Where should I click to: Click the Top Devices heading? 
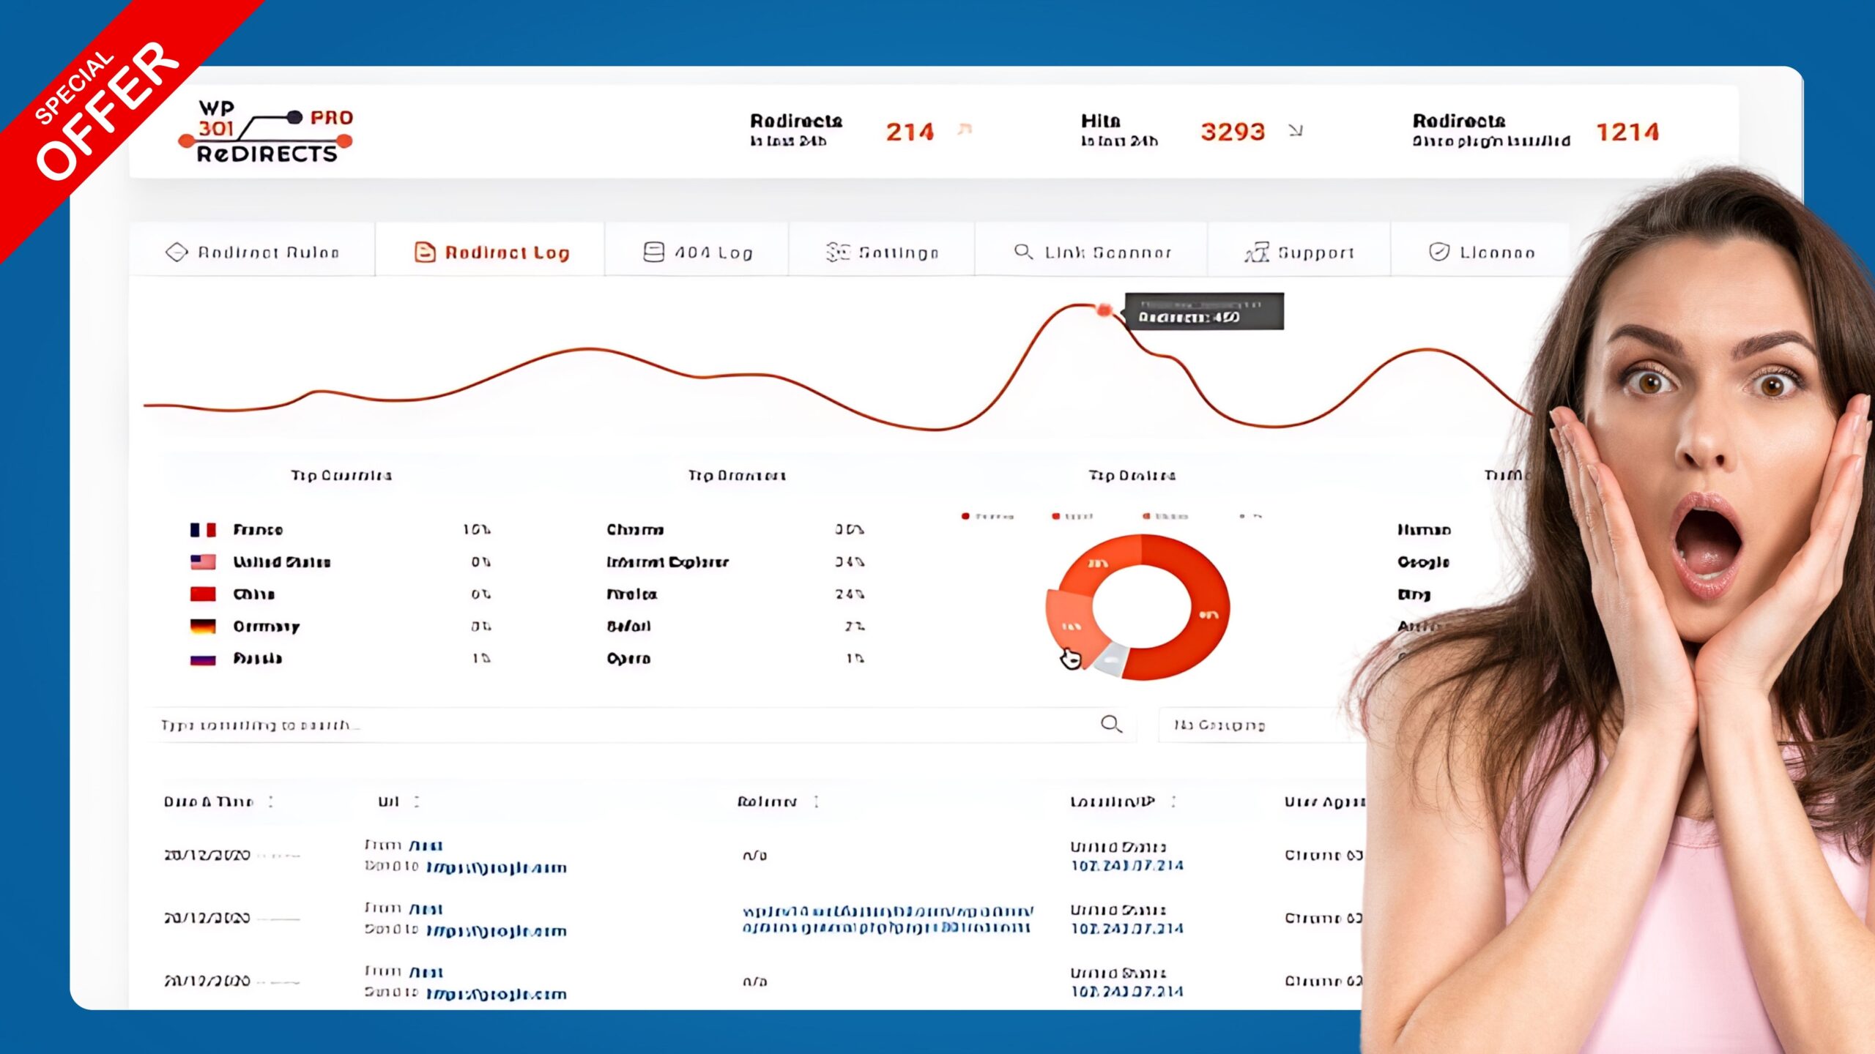coord(1132,476)
